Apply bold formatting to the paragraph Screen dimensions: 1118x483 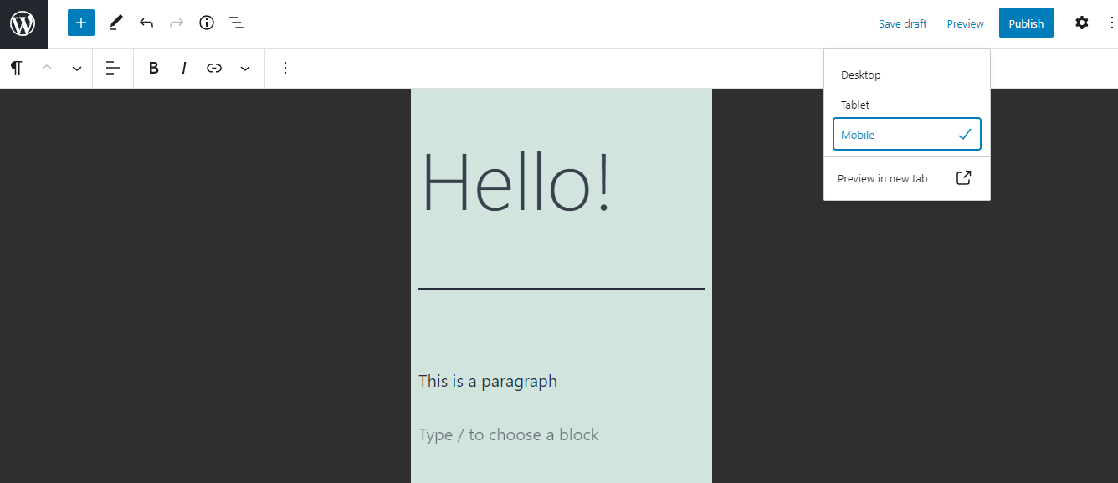click(x=153, y=68)
